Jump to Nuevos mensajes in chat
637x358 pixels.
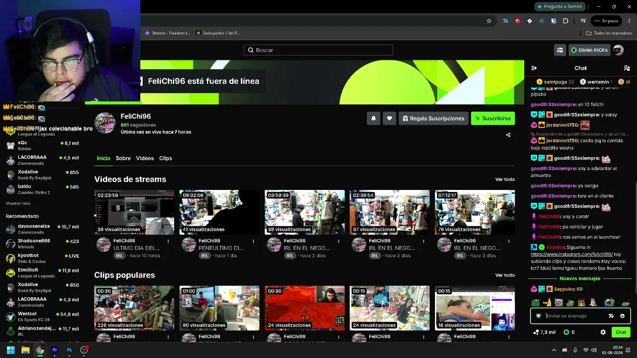[579, 279]
